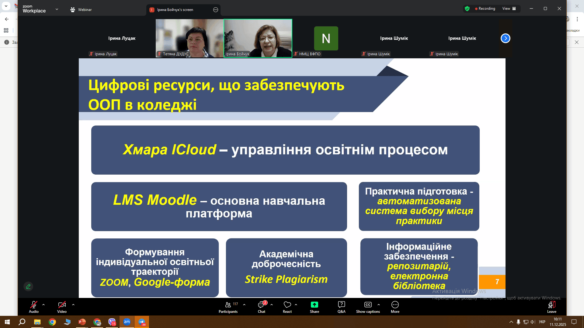Open Google Chrome from taskbar
The image size is (584, 328).
52,322
